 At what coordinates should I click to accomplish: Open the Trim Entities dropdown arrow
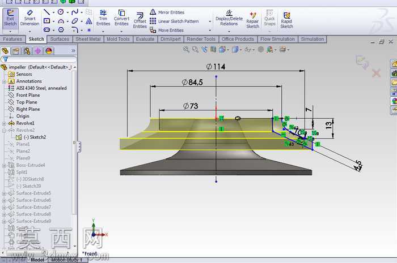(x=103, y=32)
